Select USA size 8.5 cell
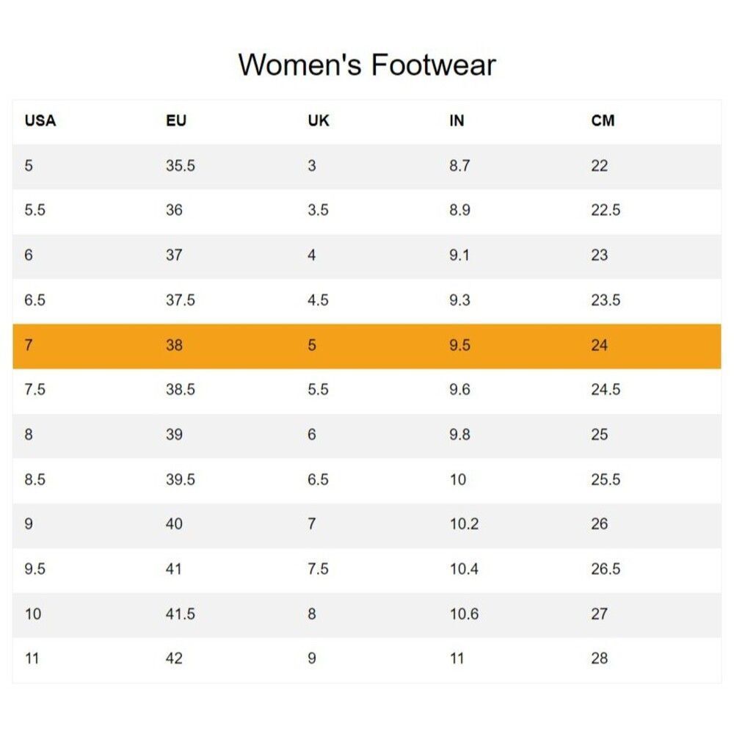 pos(34,479)
